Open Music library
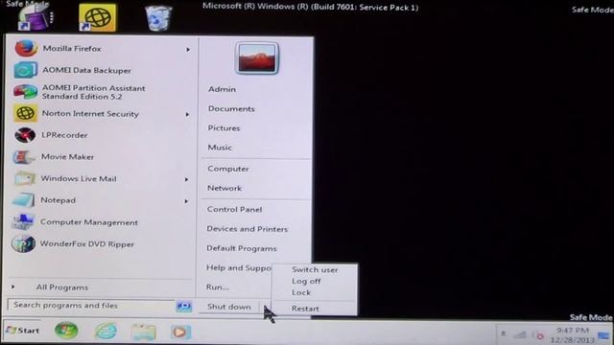The height and width of the screenshot is (345, 614). [220, 148]
